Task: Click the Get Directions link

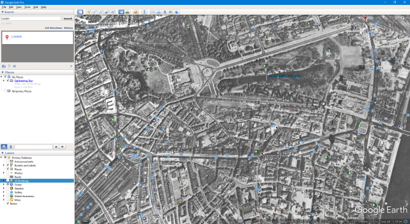Action: [x=54, y=28]
